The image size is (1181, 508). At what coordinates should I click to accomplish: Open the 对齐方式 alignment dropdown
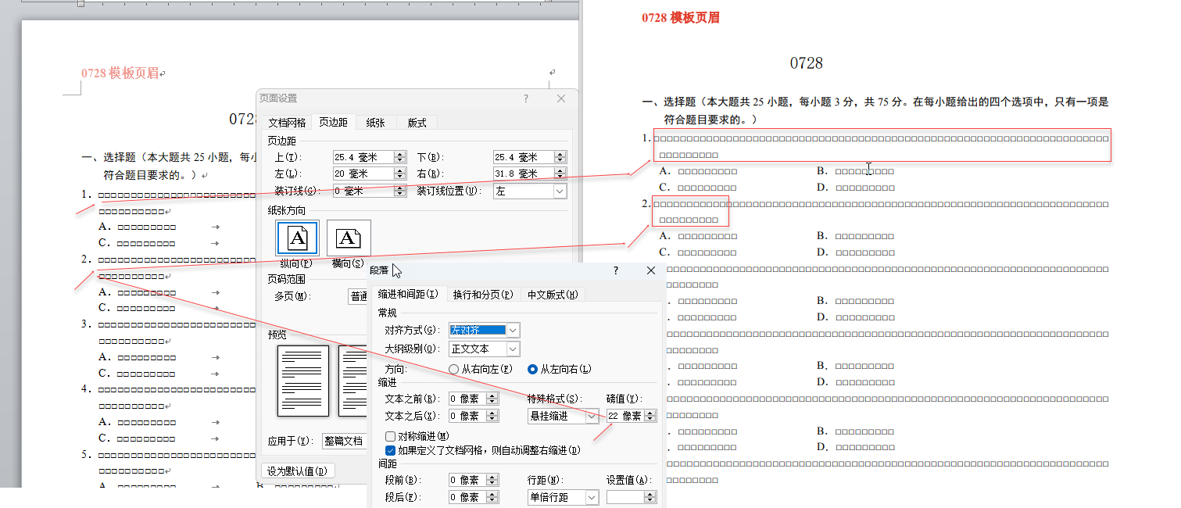tap(513, 331)
